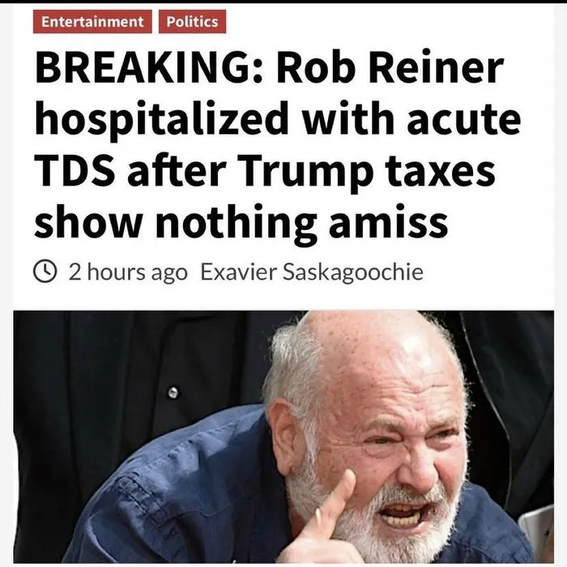Image resolution: width=567 pixels, height=567 pixels.
Task: Open author Exavier Saskagoochie's profile link
Action: click(x=311, y=272)
